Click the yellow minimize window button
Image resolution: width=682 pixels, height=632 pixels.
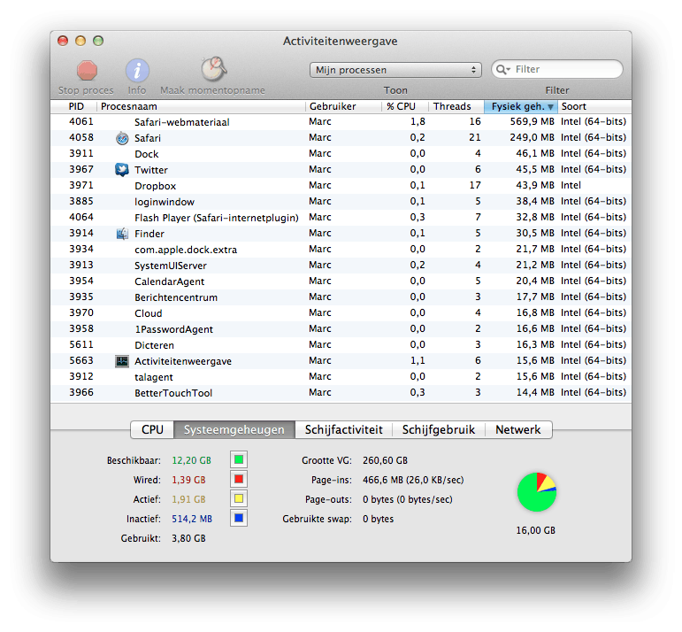pyautogui.click(x=80, y=41)
